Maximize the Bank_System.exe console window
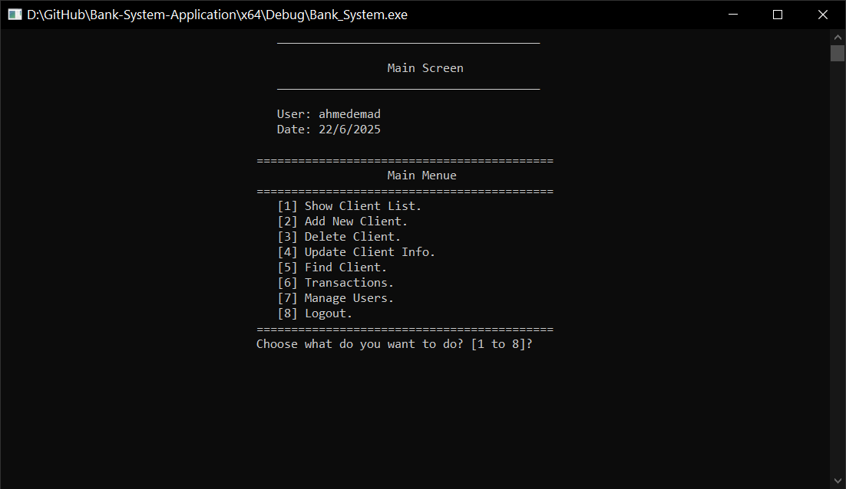 click(778, 15)
